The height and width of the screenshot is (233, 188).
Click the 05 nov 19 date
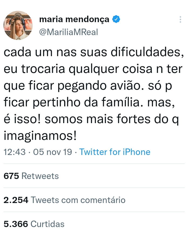(x=52, y=152)
